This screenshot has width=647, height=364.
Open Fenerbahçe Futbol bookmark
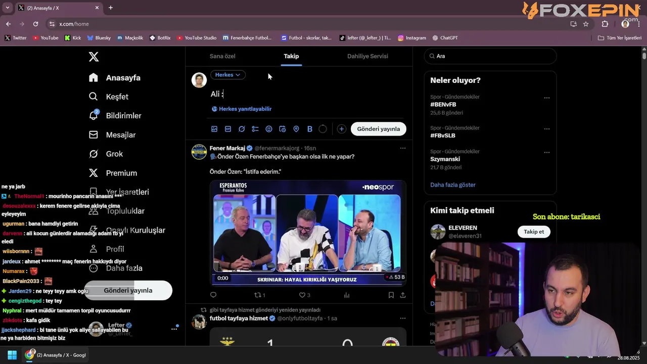[247, 38]
